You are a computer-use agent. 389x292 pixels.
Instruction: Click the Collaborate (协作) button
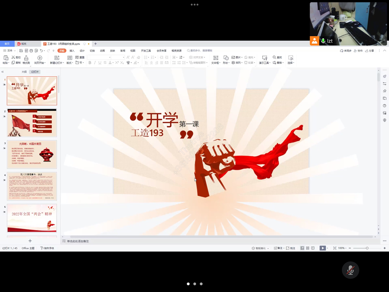(358, 51)
